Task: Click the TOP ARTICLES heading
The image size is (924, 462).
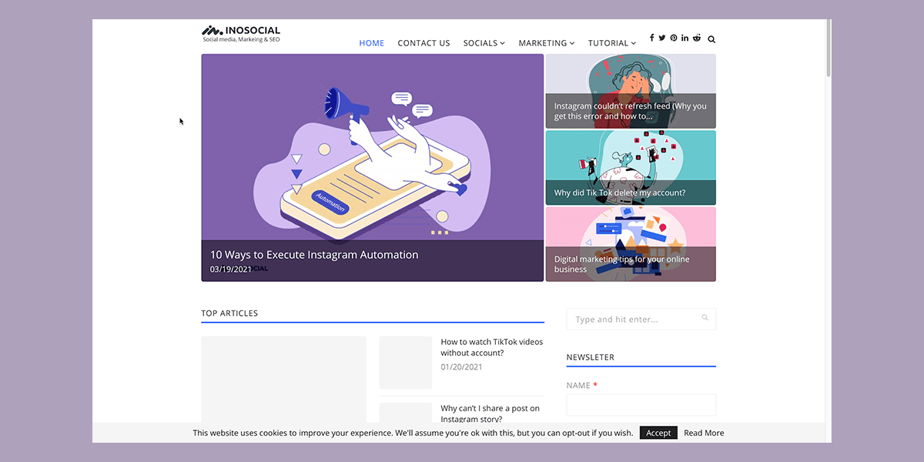Action: pos(229,313)
